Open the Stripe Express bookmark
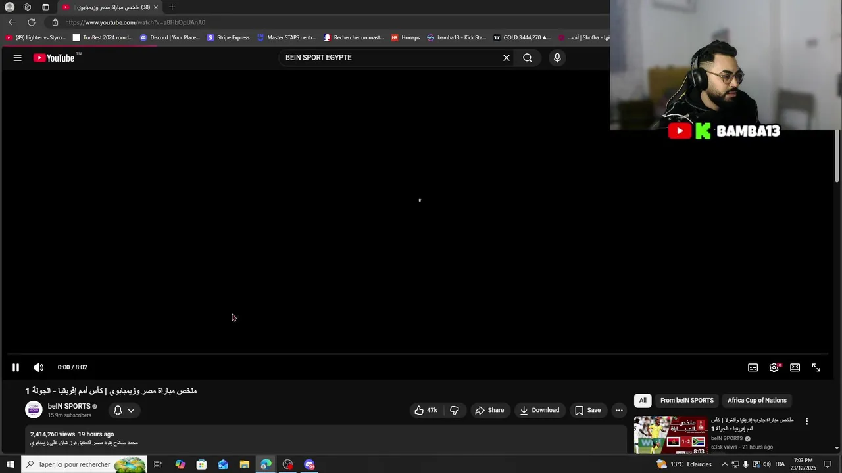Screen dimensions: 842x473 click(x=228, y=37)
